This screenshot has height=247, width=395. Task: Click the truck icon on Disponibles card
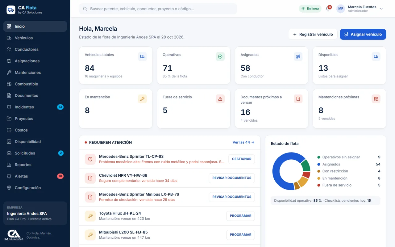coord(376,57)
